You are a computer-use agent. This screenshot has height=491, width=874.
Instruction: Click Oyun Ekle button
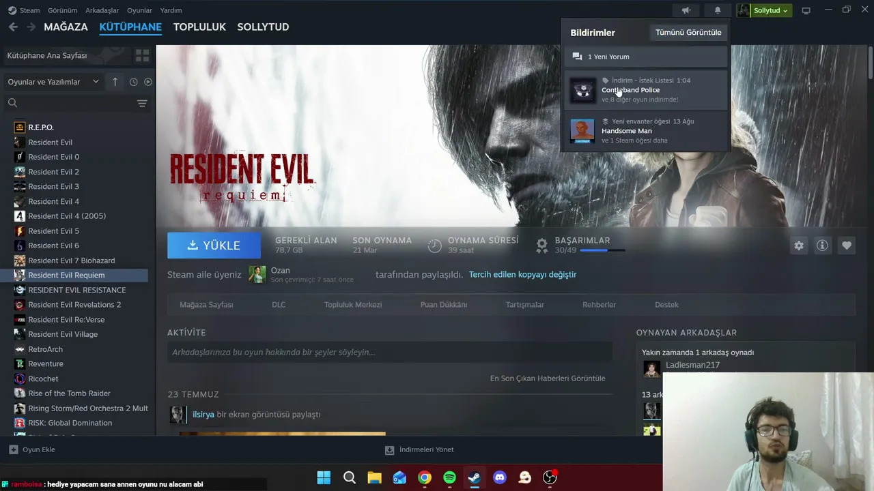pyautogui.click(x=32, y=449)
